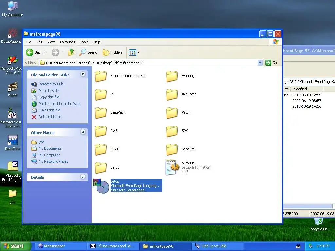Open the Search pane

(x=89, y=52)
